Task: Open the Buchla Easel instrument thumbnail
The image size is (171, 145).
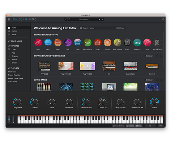Action: pos(131,66)
